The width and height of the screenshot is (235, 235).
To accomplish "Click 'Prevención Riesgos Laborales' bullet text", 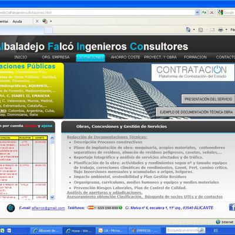I will pos(130,188).
